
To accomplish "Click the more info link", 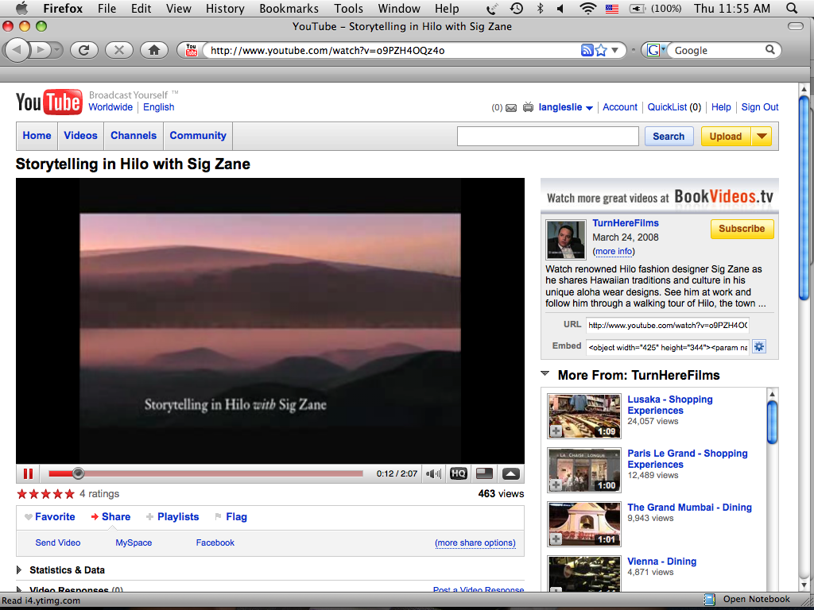I will (614, 251).
